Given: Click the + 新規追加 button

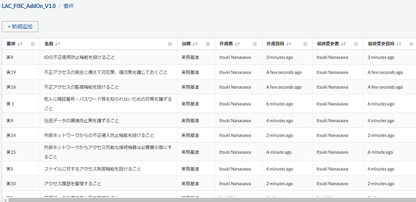Looking at the screenshot, I should [x=20, y=27].
